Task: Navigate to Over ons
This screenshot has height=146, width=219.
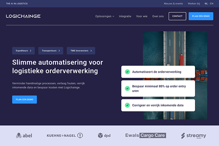Action: tap(158, 16)
